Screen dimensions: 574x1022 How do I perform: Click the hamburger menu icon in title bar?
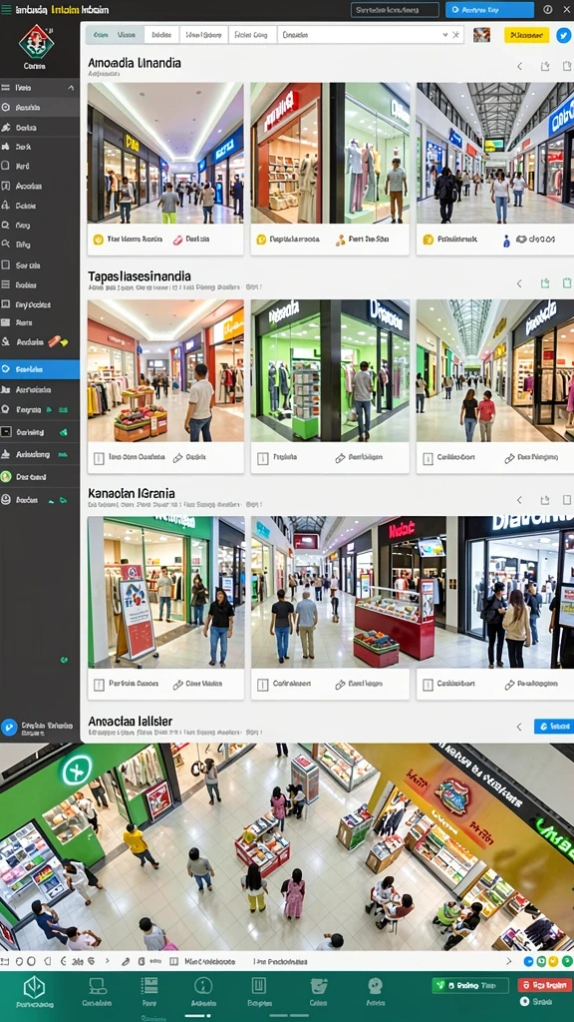(x=6, y=10)
